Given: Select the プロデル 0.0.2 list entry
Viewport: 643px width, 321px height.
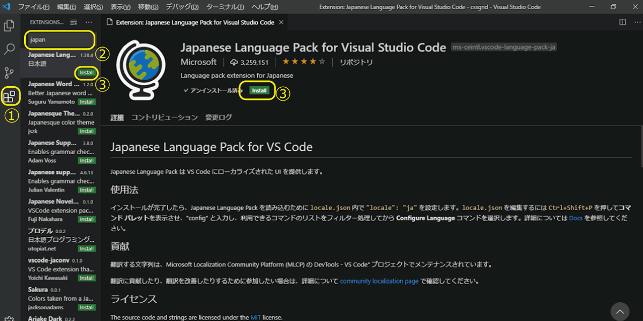Looking at the screenshot, I should pos(60,240).
